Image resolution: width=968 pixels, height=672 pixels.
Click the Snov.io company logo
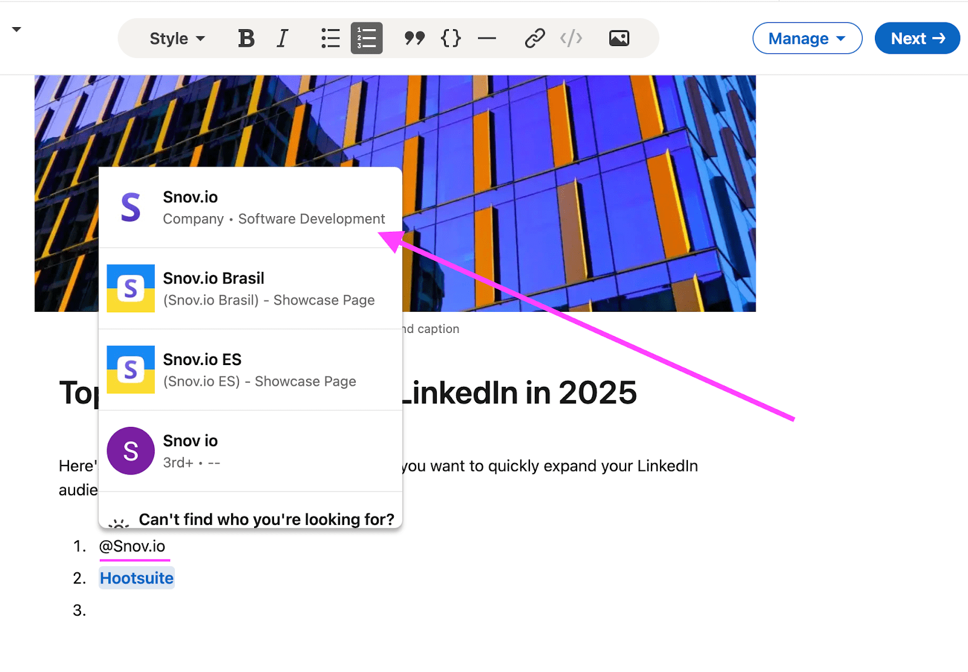131,207
